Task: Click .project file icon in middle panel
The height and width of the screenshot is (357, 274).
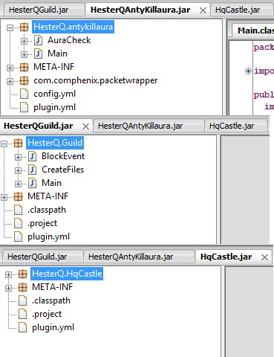Action: 18,223
